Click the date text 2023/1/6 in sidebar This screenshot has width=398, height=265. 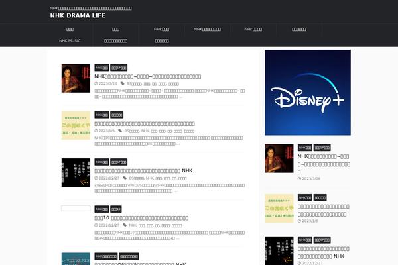(x=310, y=221)
